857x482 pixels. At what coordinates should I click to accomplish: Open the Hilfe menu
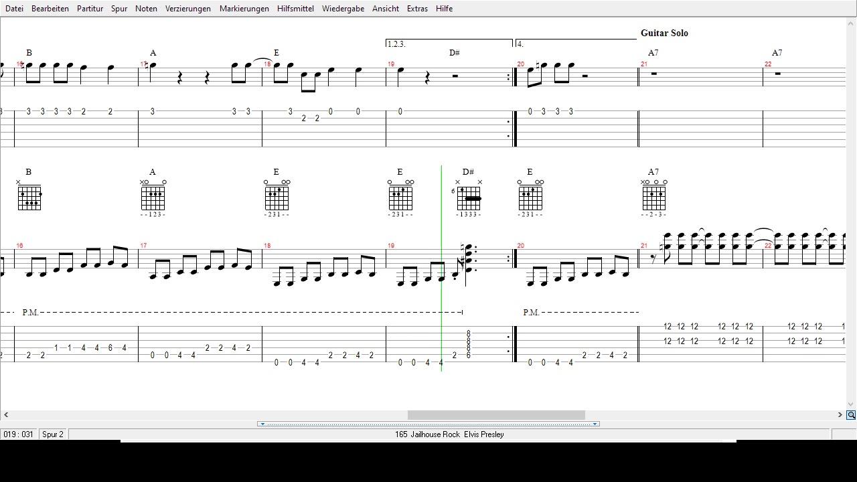click(x=444, y=9)
